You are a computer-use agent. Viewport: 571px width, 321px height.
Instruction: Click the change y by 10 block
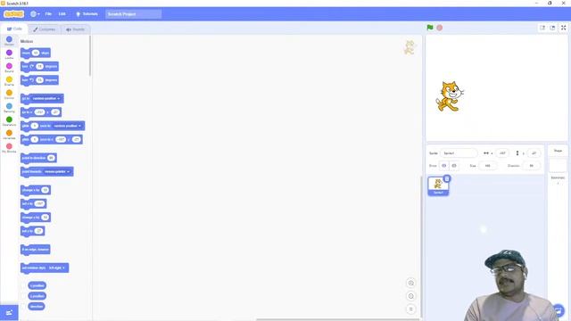click(36, 218)
